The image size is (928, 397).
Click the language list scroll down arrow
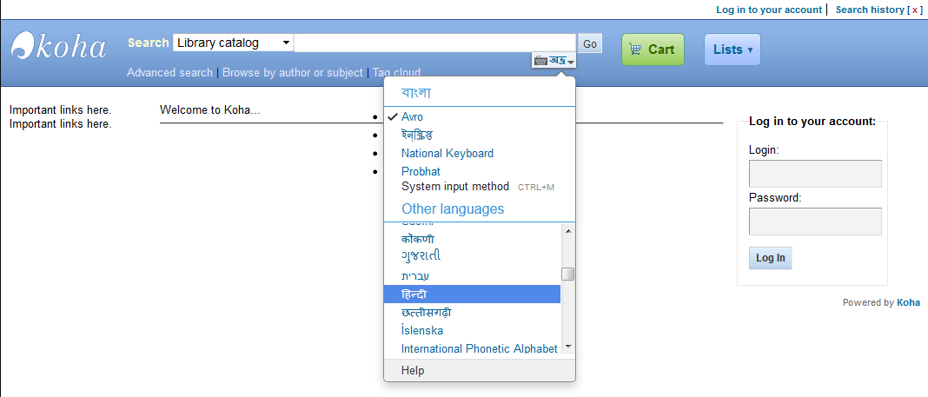click(568, 346)
